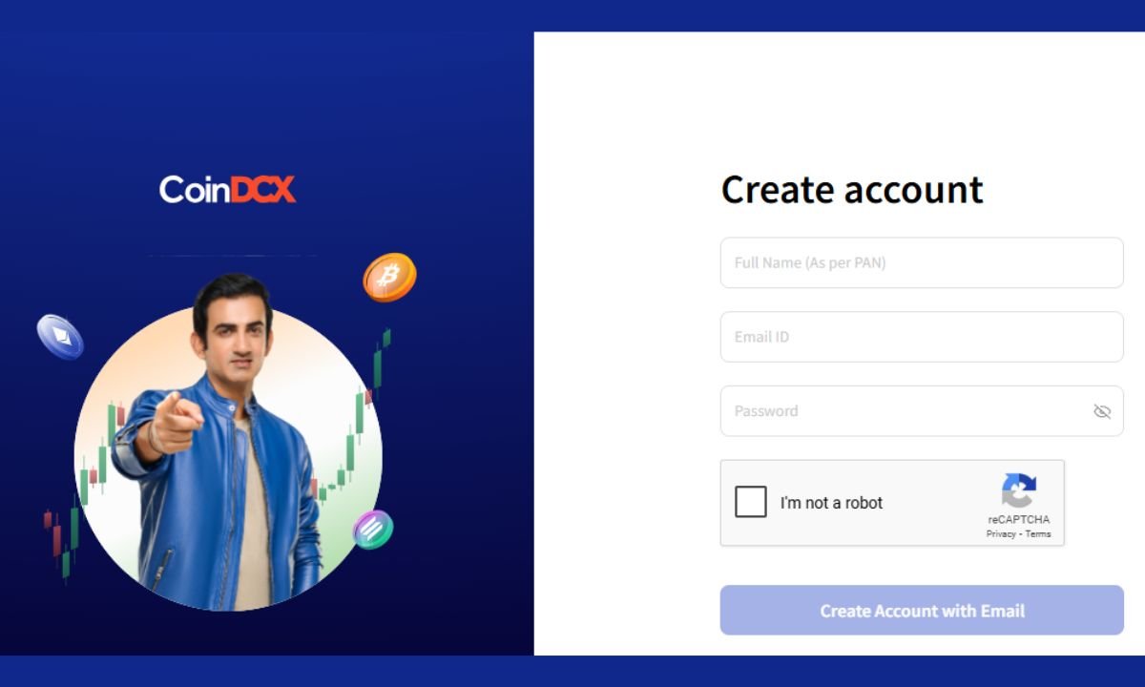
Task: Click the purple-green Solana coin icon
Action: pyautogui.click(x=373, y=530)
